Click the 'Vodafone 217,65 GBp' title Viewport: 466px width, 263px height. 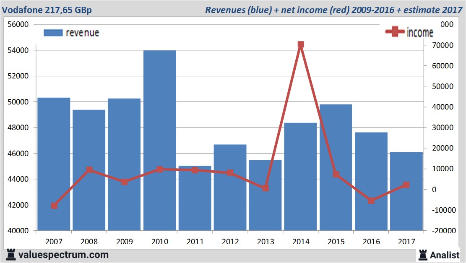[47, 10]
